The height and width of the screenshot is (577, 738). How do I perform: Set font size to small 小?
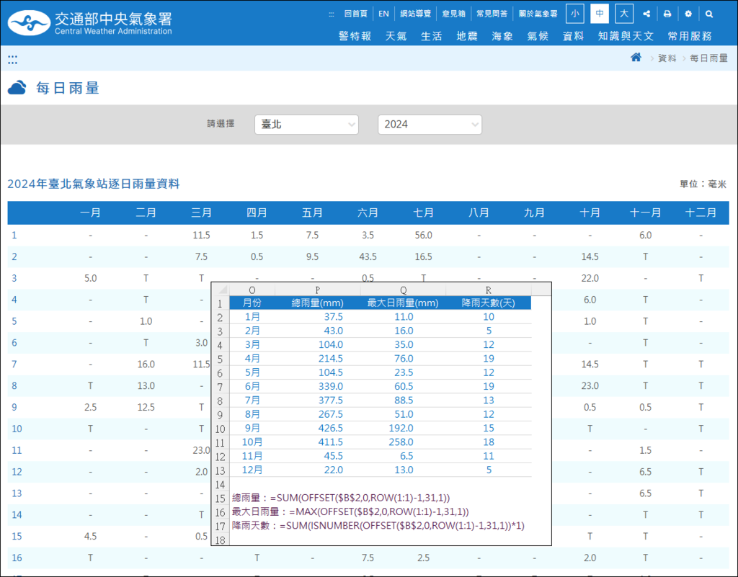[574, 14]
